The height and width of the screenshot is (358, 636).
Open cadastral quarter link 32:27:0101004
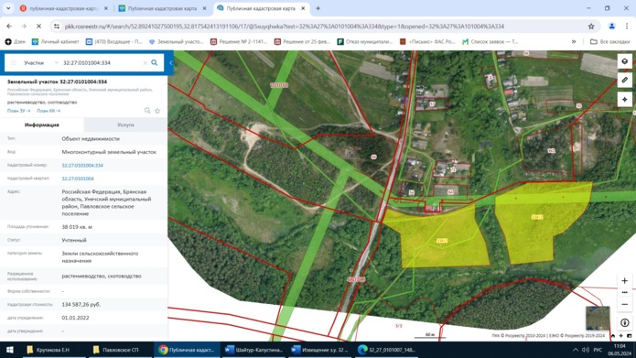(x=78, y=179)
